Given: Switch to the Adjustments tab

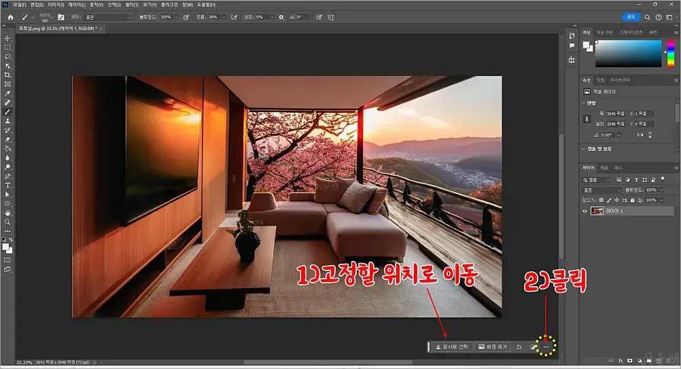Looking at the screenshot, I should [x=600, y=80].
